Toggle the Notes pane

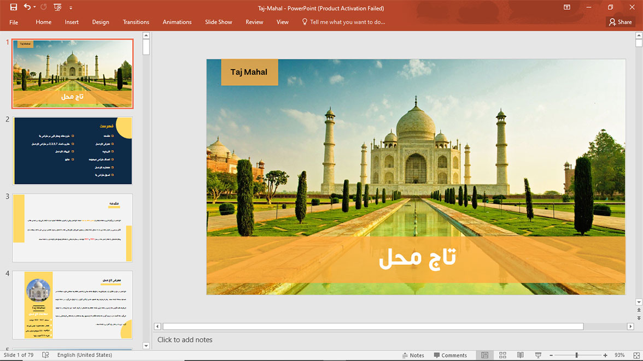(x=412, y=355)
